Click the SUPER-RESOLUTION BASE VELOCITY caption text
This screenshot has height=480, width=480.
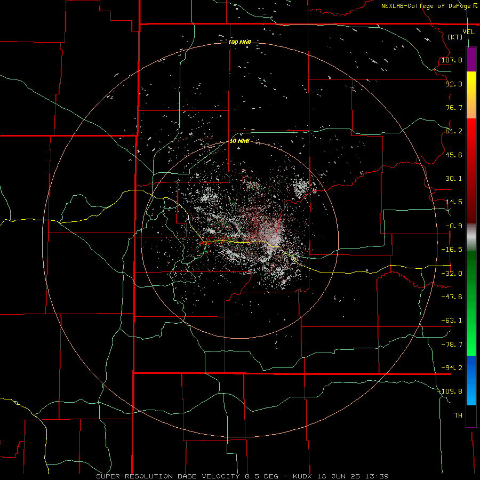(x=168, y=476)
